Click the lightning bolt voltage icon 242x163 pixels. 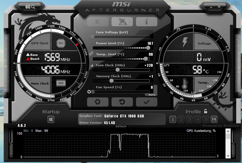pyautogui.click(x=185, y=42)
